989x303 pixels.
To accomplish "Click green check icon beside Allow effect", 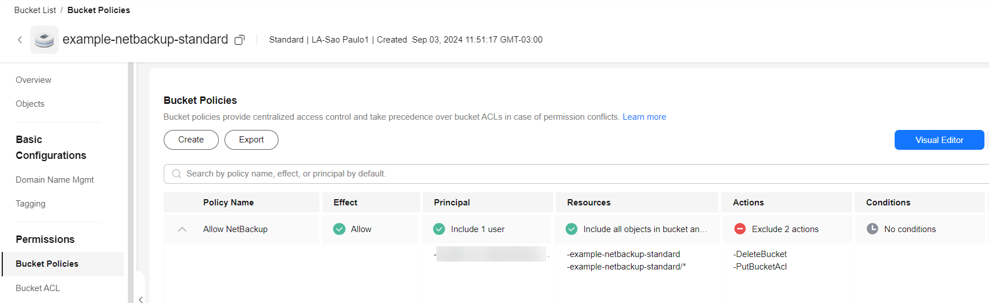I will [339, 229].
